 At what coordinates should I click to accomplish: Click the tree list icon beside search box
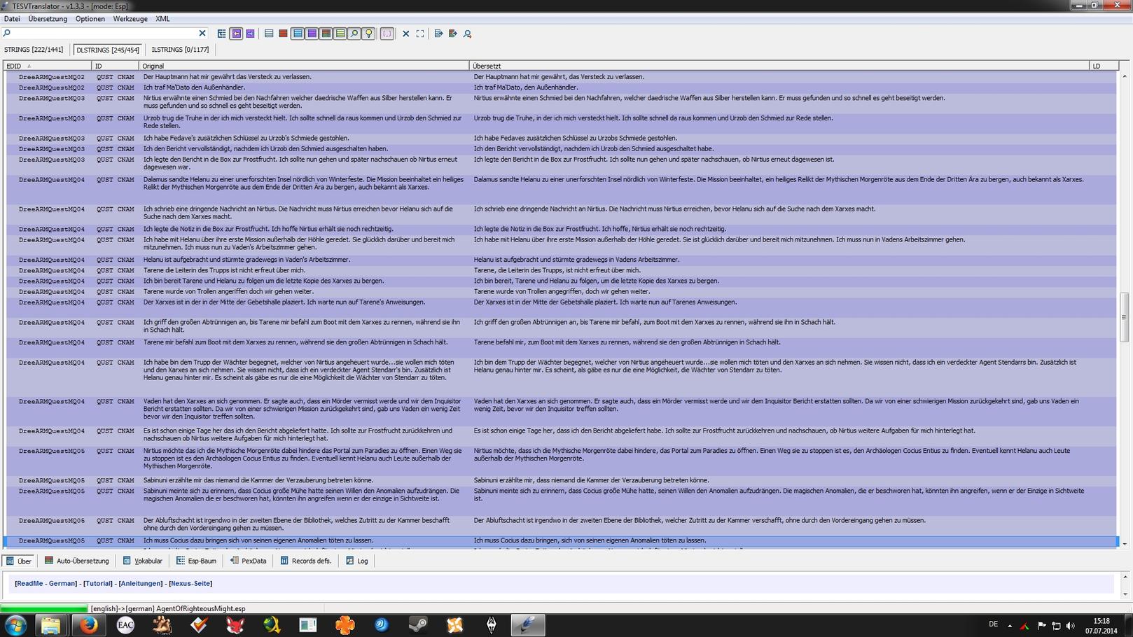222,34
